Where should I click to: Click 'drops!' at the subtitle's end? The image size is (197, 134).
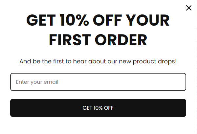pos(167,61)
